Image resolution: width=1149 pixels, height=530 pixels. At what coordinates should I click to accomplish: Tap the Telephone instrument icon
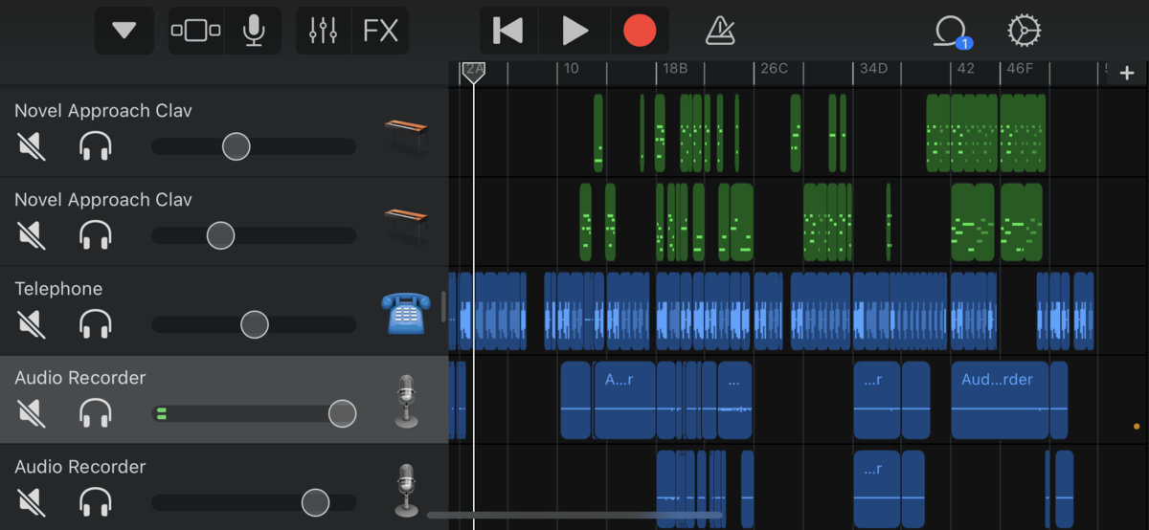point(406,312)
